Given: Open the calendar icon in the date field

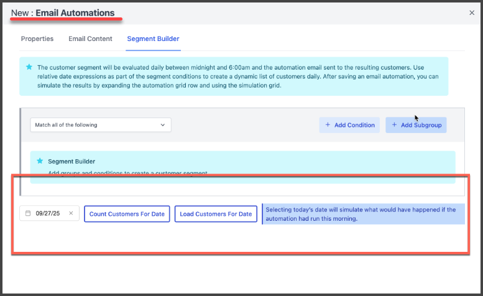Looking at the screenshot, I should (x=28, y=214).
